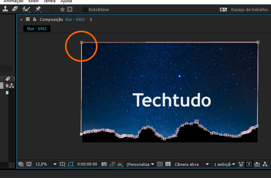The width and height of the screenshot is (271, 178).
Task: Select the Clone Stamp tool
Action: pos(5,9)
